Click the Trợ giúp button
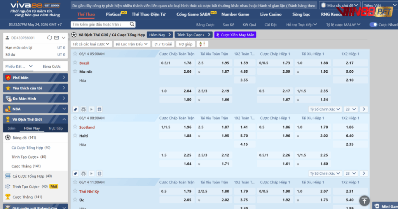Viewport: 398px width, 209px height. pos(185,44)
